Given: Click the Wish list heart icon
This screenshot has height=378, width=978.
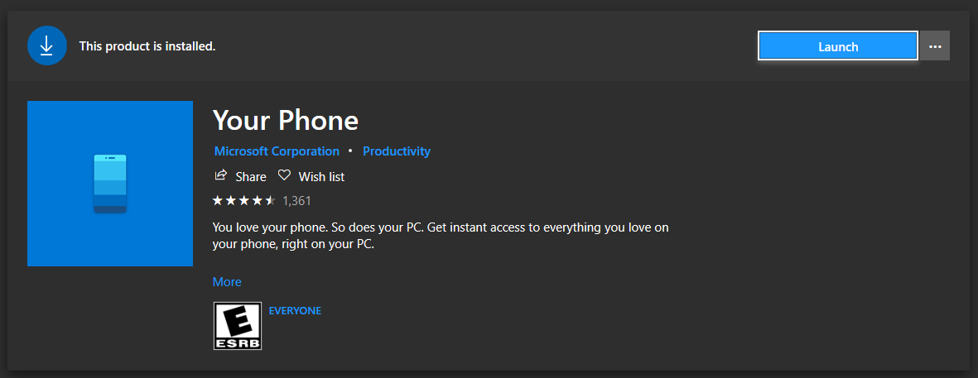Looking at the screenshot, I should pyautogui.click(x=284, y=176).
